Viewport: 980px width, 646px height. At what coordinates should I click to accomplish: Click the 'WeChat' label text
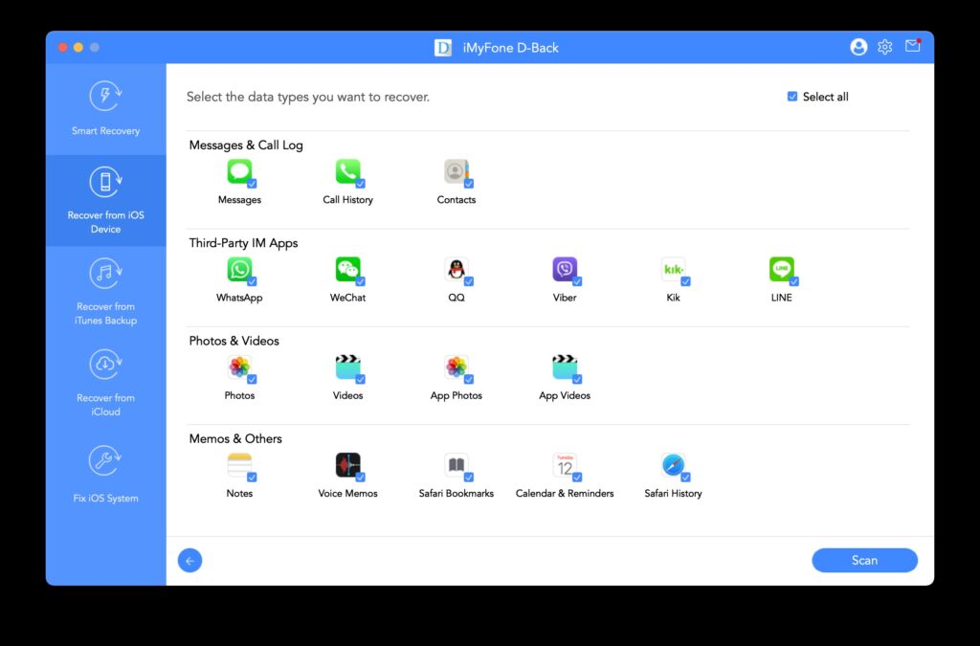(x=347, y=298)
